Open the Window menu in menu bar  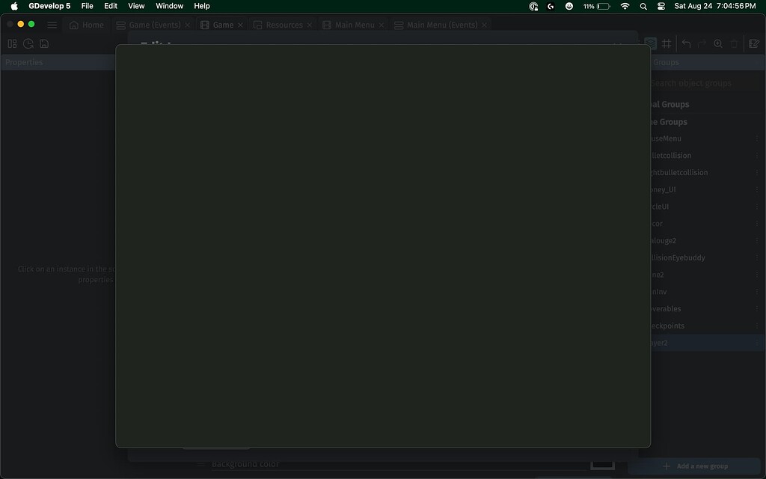point(168,6)
